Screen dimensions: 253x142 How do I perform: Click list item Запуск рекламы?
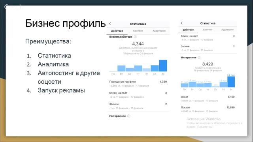tap(61, 90)
